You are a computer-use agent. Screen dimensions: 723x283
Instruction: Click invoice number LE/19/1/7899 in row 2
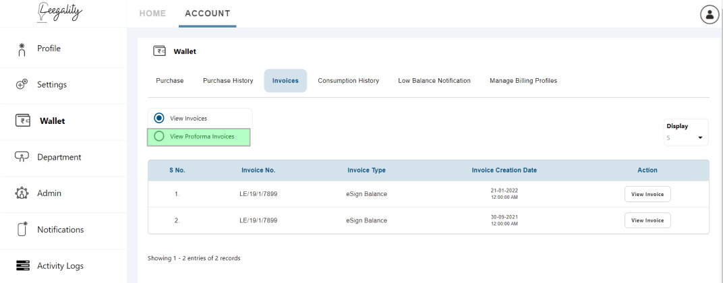(x=258, y=220)
